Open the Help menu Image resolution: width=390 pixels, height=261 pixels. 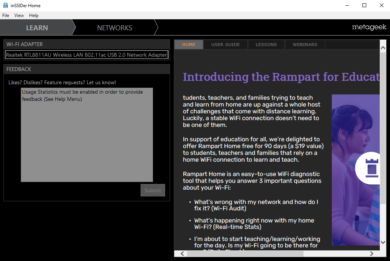[34, 15]
